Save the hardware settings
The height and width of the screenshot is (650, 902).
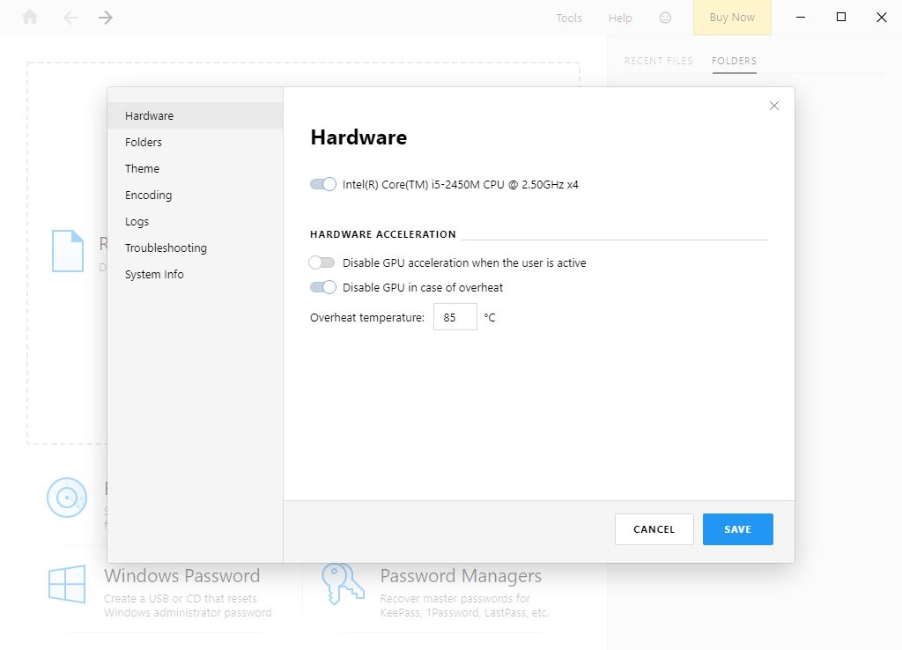point(738,529)
